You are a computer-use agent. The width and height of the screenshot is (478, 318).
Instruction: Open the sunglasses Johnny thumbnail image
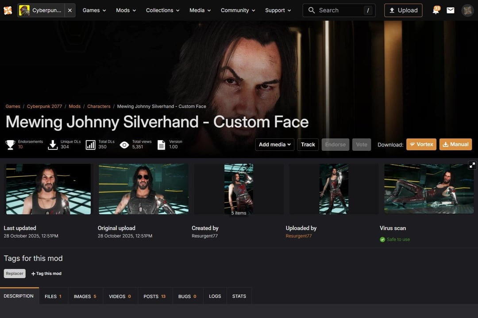tap(143, 189)
